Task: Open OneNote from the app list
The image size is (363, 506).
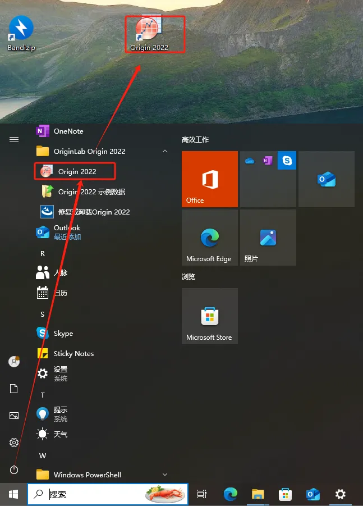Action: (59, 131)
